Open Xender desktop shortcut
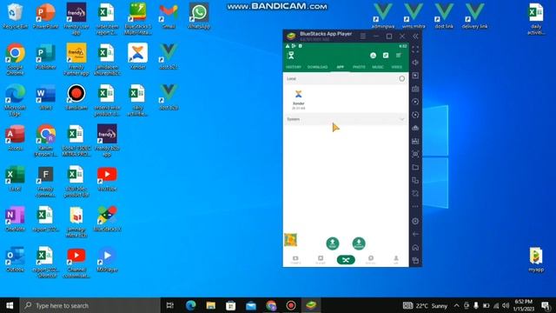Screen dimensions: 556x313 [137, 57]
